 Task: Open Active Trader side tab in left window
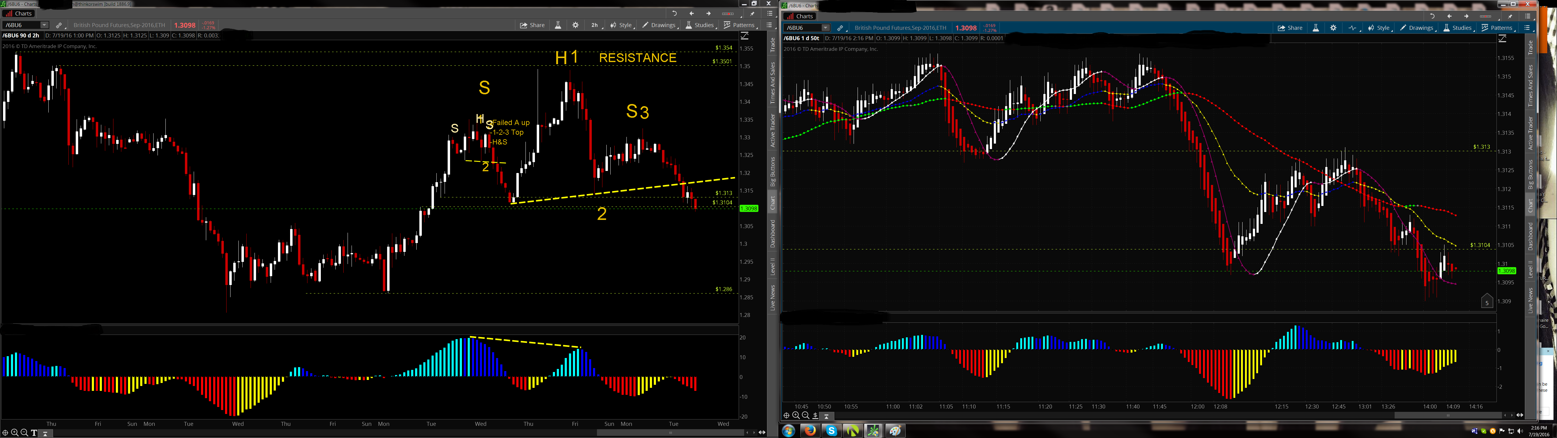click(x=772, y=130)
